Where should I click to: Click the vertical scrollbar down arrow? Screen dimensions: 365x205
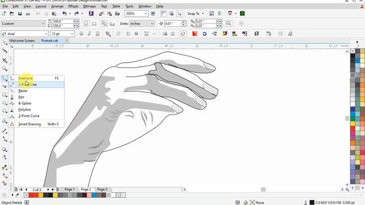(x=347, y=184)
